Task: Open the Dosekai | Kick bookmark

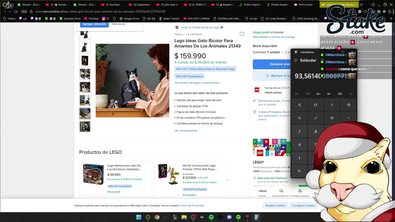Action: [70, 18]
